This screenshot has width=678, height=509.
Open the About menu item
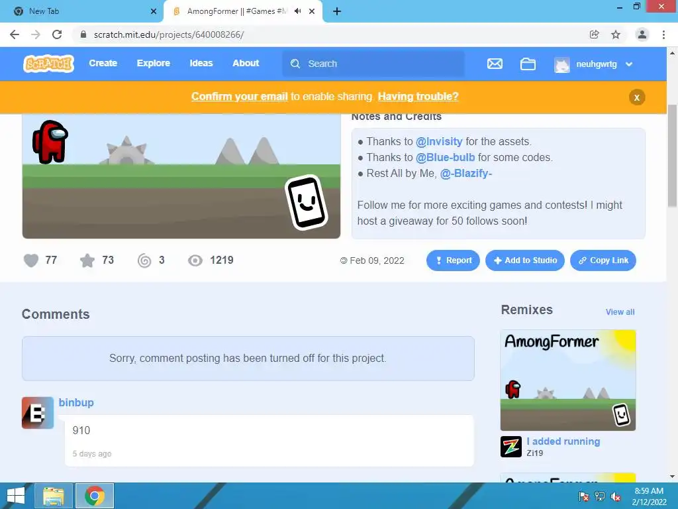pos(246,63)
